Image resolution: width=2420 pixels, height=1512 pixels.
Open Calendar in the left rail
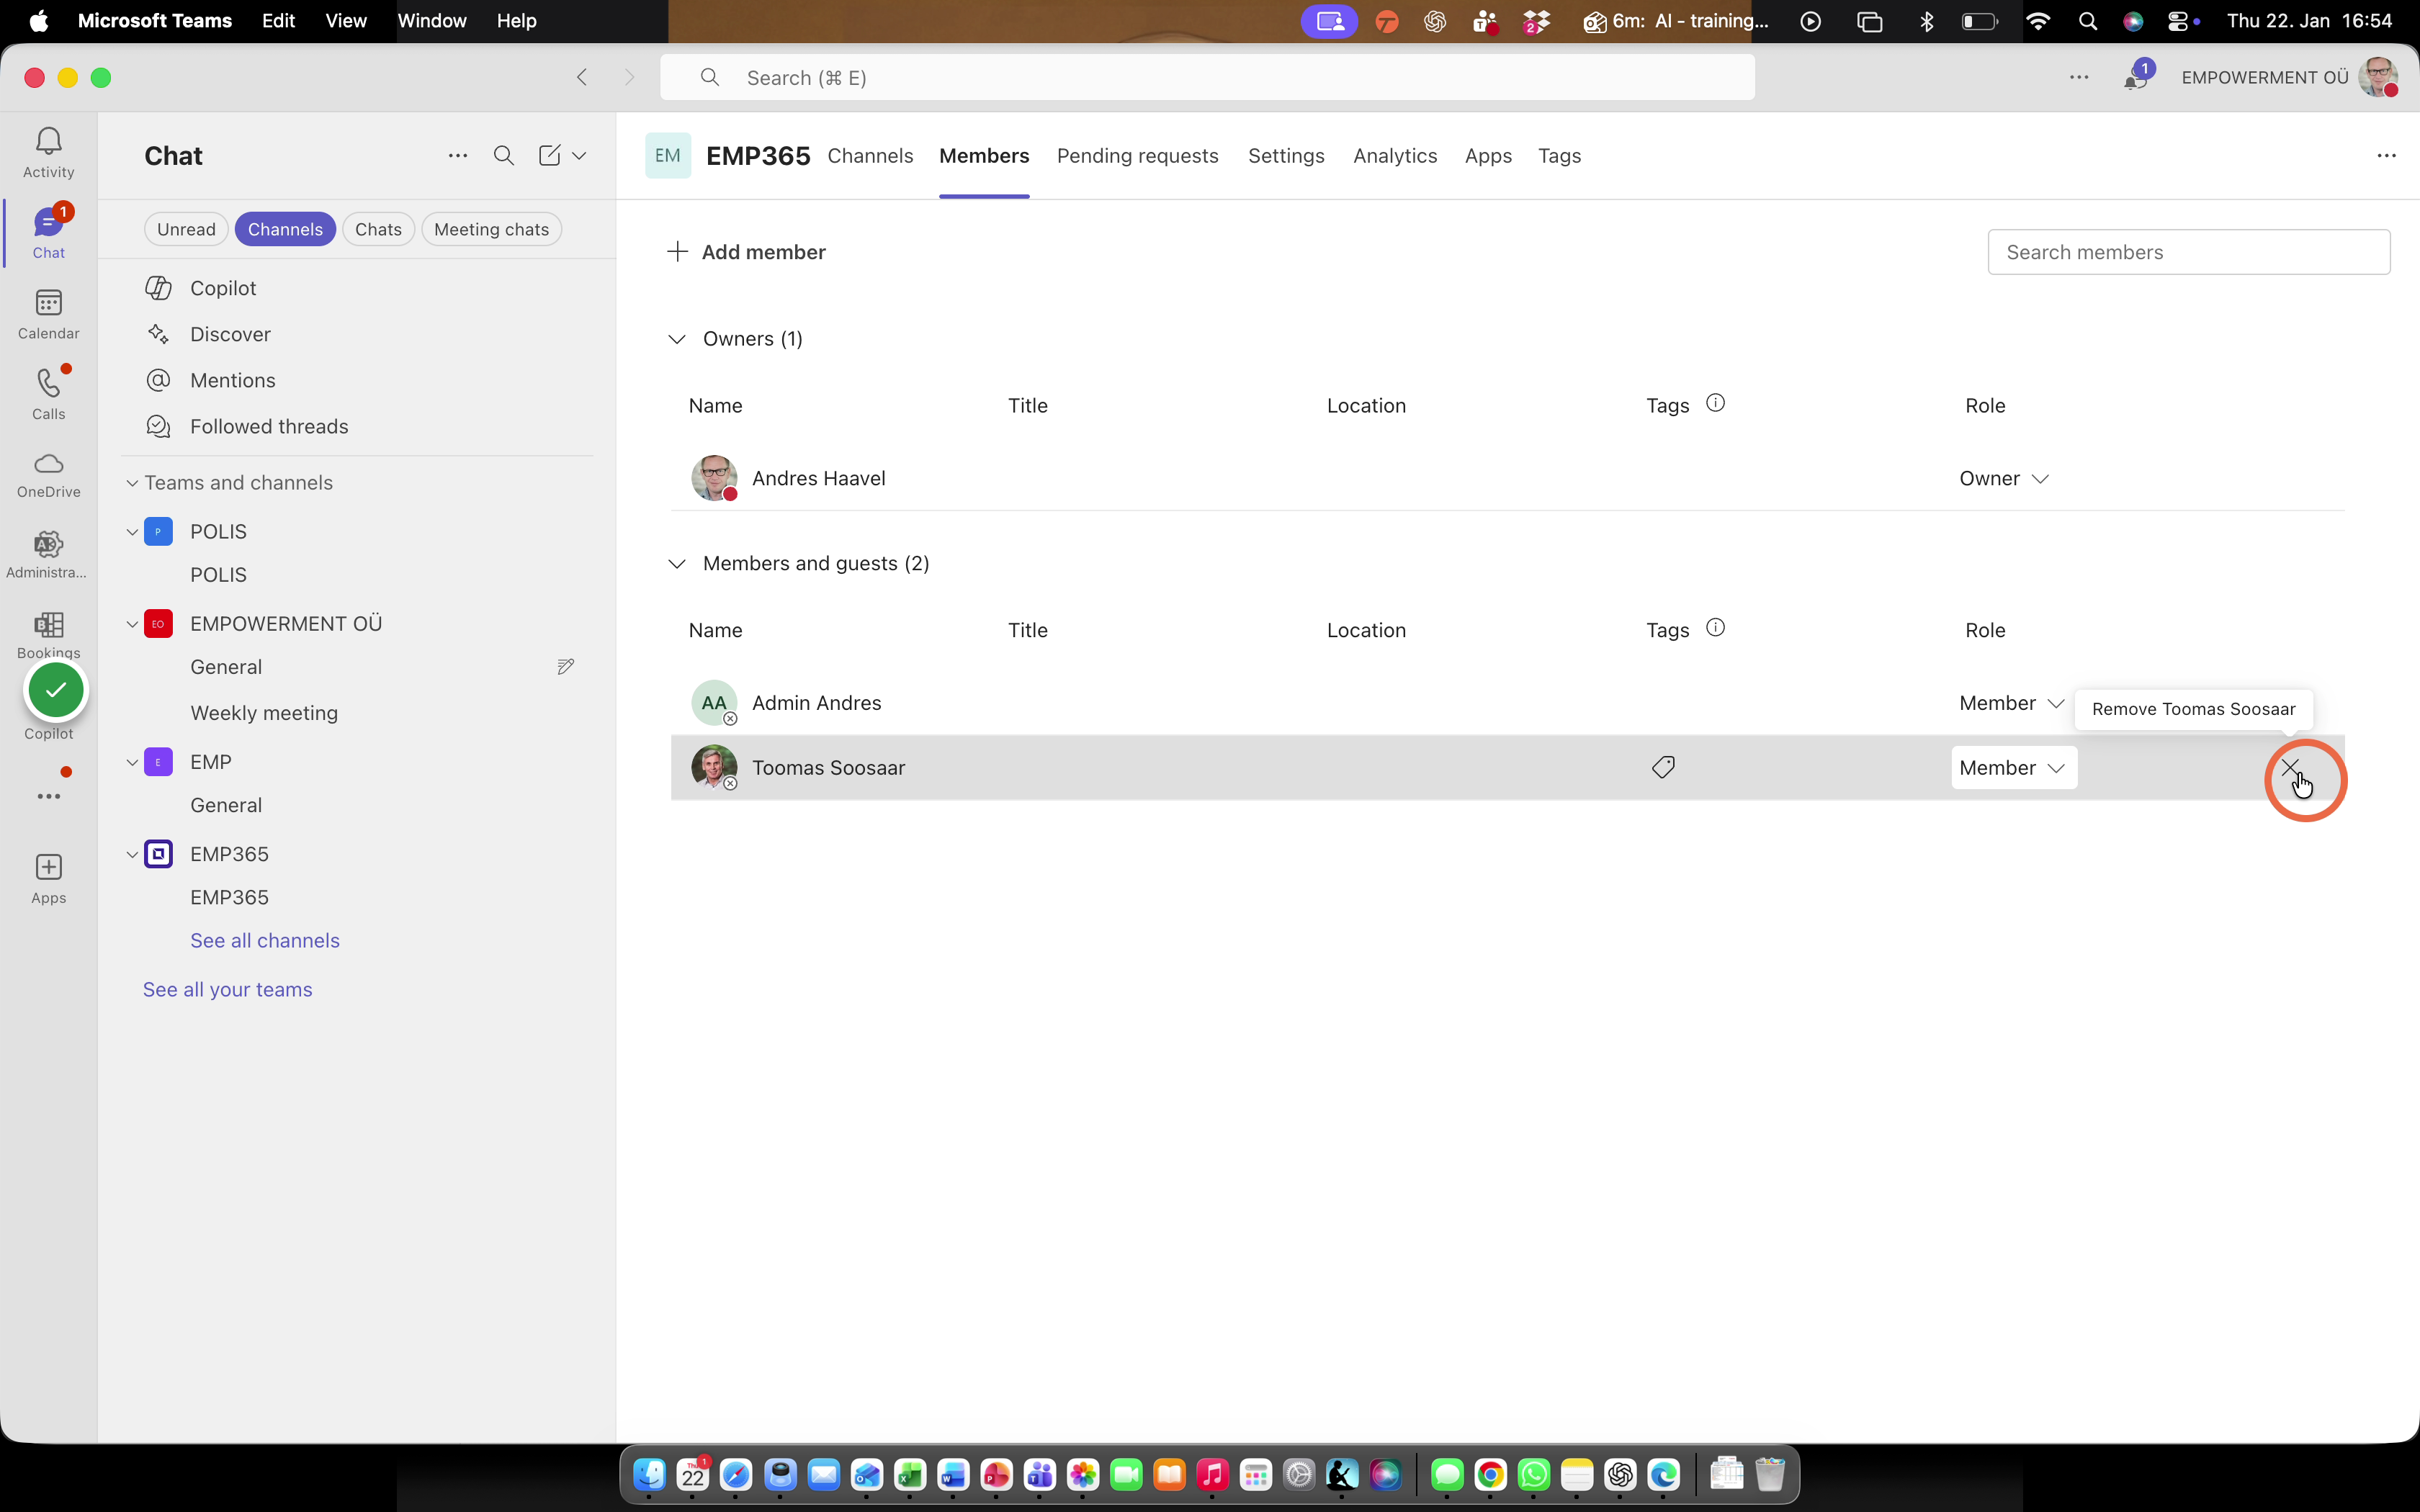click(48, 314)
